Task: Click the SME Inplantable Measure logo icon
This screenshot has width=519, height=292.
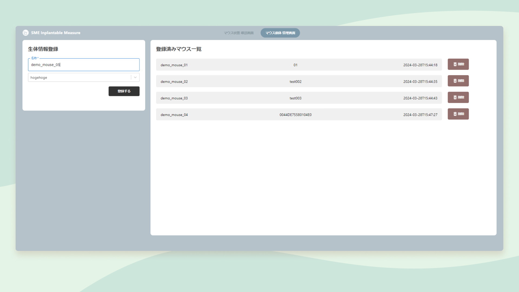Action: point(25,33)
